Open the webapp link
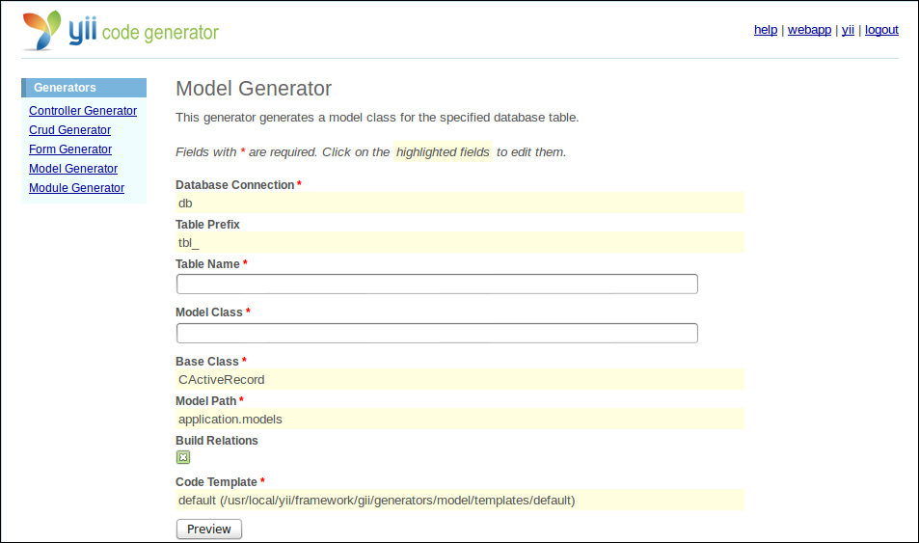The image size is (919, 543). [x=809, y=30]
